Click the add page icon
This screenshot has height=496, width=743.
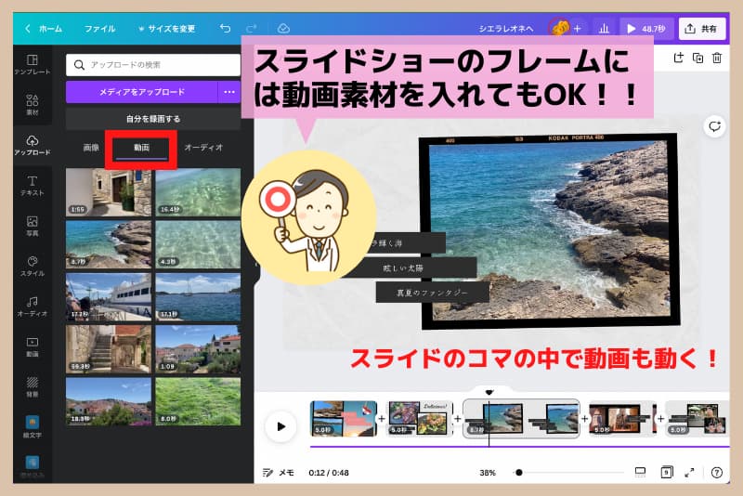point(679,58)
